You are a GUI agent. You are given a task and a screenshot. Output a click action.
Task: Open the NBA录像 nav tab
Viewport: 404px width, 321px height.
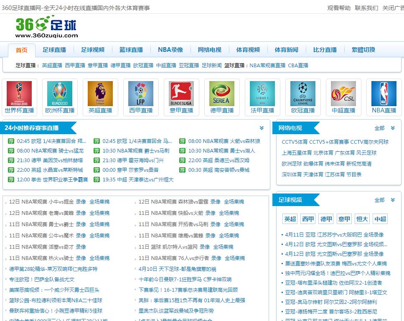[170, 50]
